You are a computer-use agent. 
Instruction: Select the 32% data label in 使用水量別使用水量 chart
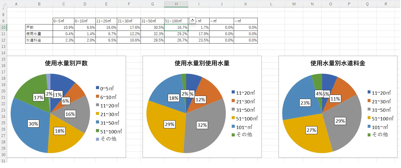(202, 125)
